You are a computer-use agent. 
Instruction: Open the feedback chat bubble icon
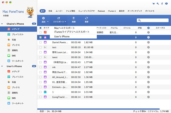pos(166,4)
